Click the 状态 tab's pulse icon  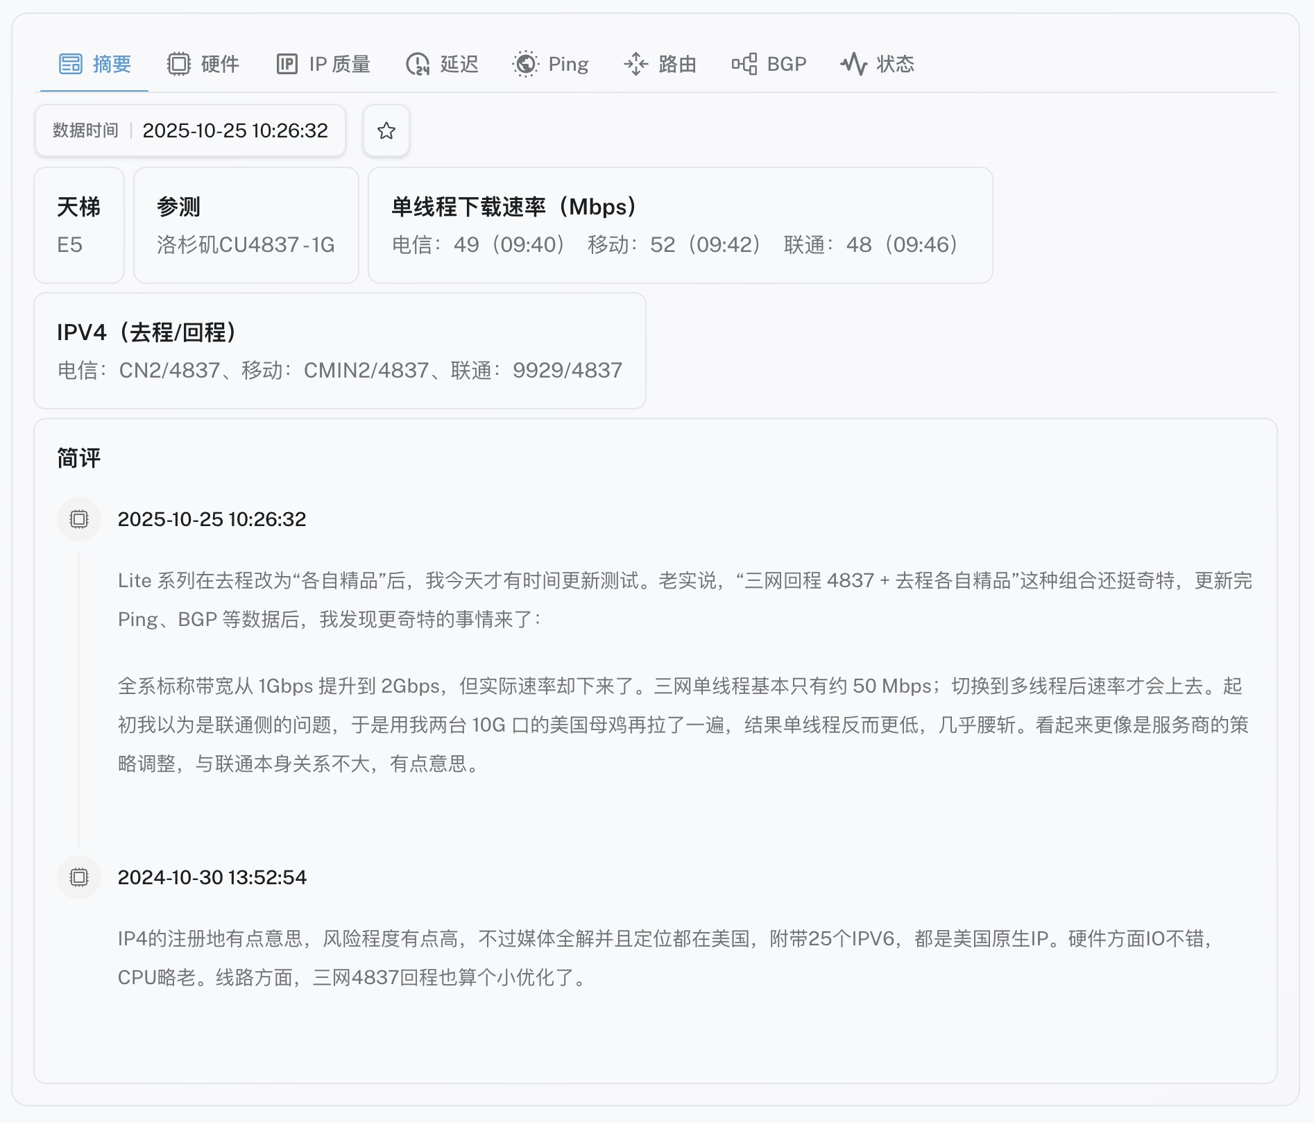click(853, 64)
